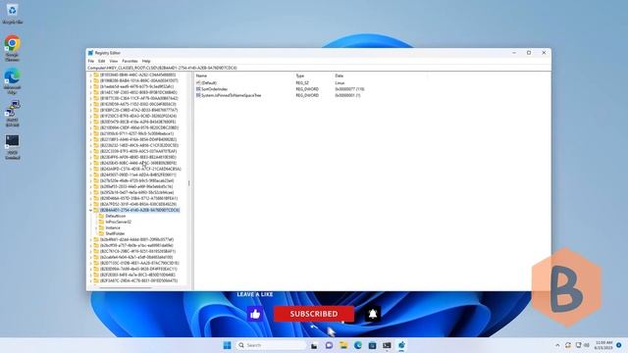
Task: Click the Registry Editor taskbar icon
Action: [401, 345]
